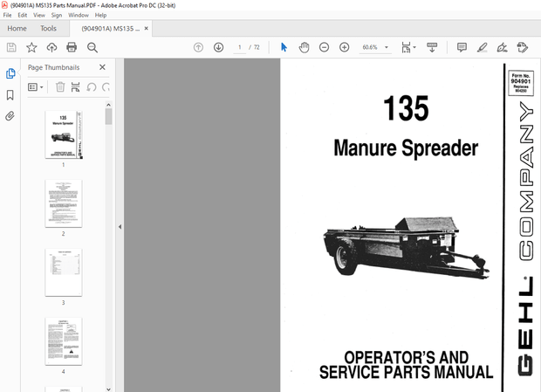Screen dimensions: 541x392
Task: Click the Zoom Out minus icon
Action: 324,47
